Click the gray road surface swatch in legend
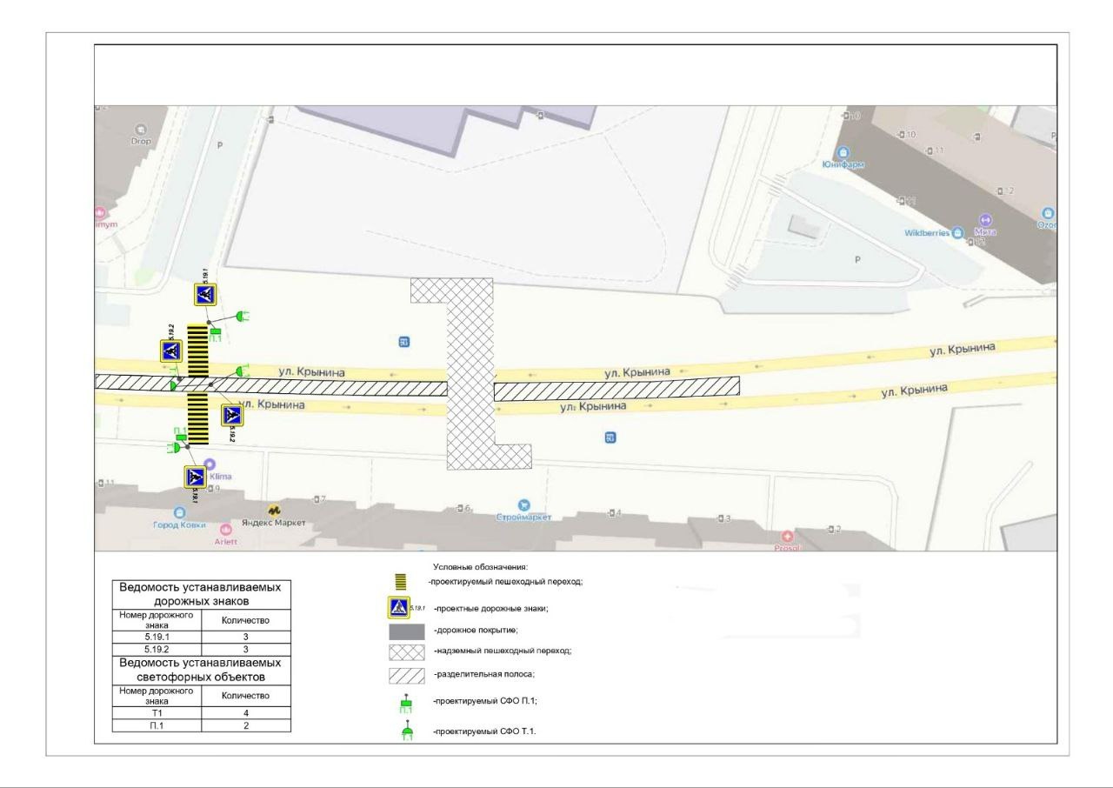The width and height of the screenshot is (1113, 788). point(408,631)
